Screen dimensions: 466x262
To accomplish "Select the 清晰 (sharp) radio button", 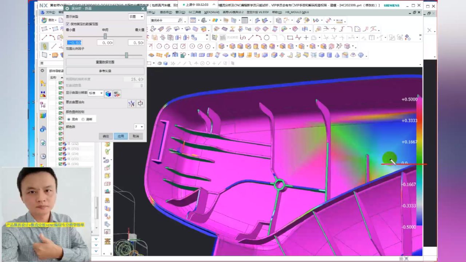I will tap(83, 119).
